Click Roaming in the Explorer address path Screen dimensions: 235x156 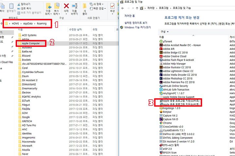(42, 23)
